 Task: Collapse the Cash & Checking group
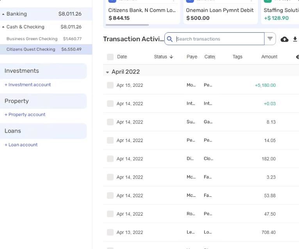3,27
